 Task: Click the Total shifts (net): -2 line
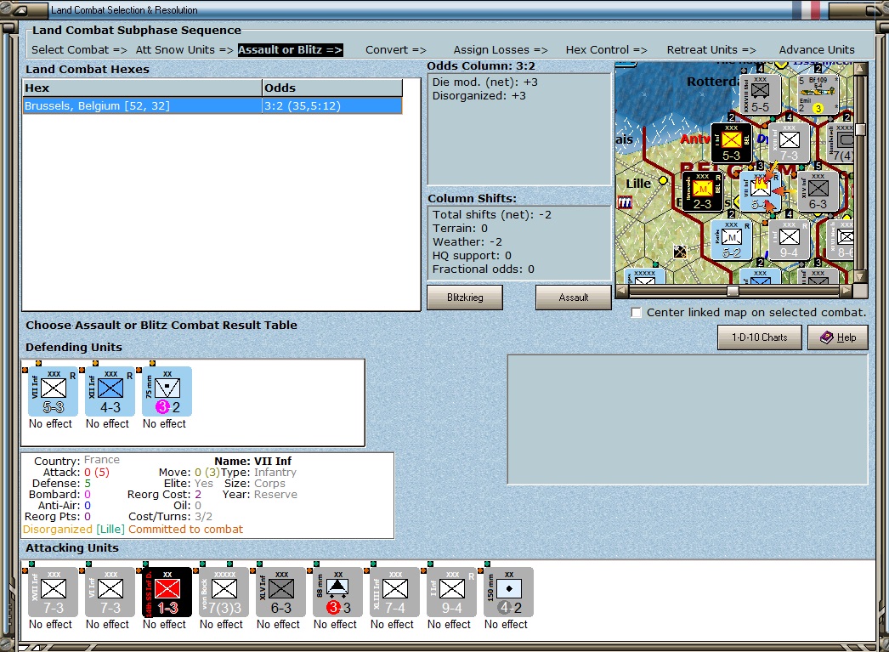[492, 215]
